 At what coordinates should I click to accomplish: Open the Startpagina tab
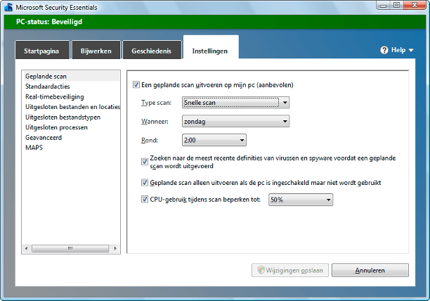[x=41, y=51]
